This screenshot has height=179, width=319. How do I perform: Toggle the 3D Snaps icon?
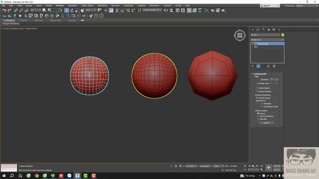tap(117, 10)
